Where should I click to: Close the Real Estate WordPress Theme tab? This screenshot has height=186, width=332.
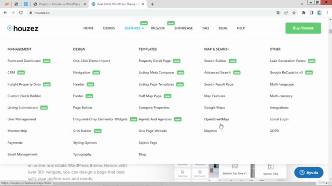coord(143,4)
